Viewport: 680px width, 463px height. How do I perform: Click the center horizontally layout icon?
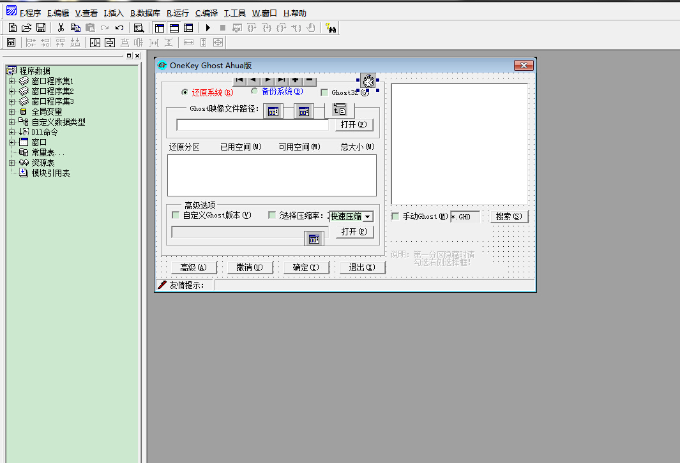pos(95,43)
